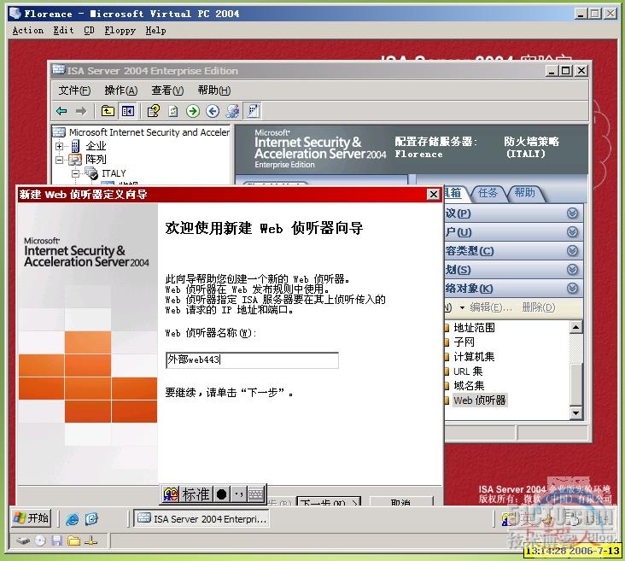Click the floppy disk icon in Virtual PC status bar
Screen dimensions: 625x561
tap(56, 541)
